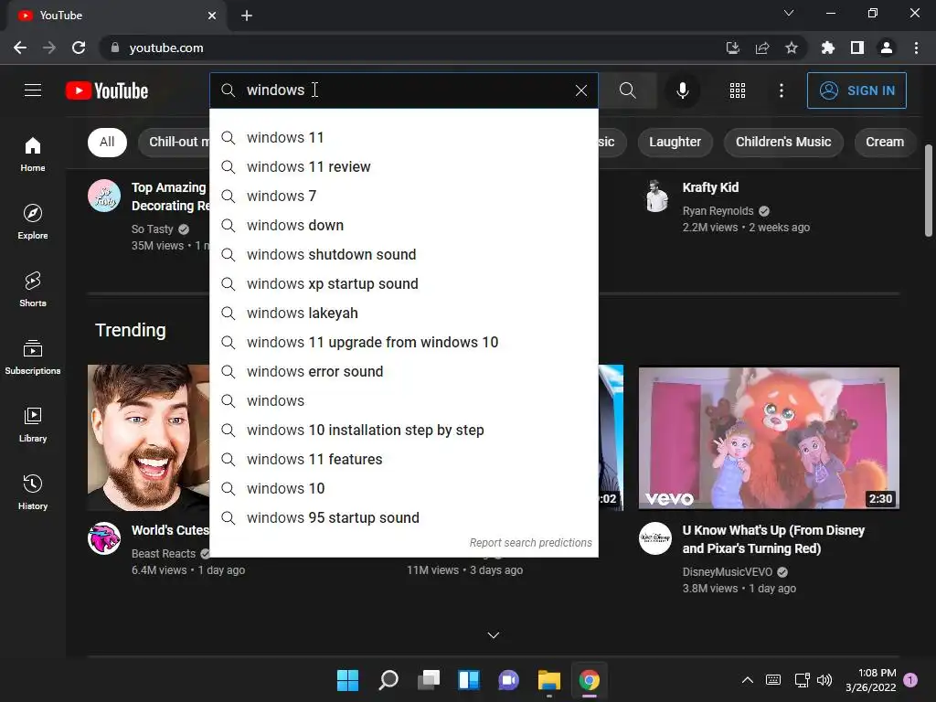Go to Home in the sidebar
The image size is (936, 702).
(33, 154)
